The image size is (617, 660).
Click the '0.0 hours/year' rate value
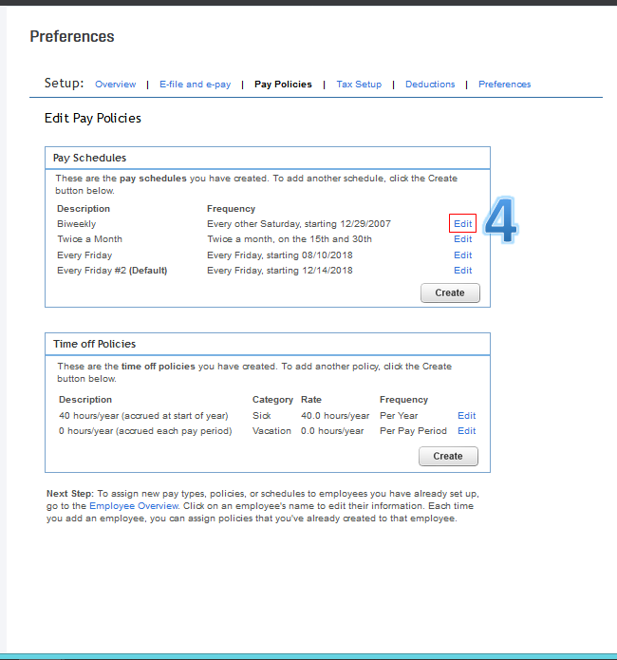point(332,430)
